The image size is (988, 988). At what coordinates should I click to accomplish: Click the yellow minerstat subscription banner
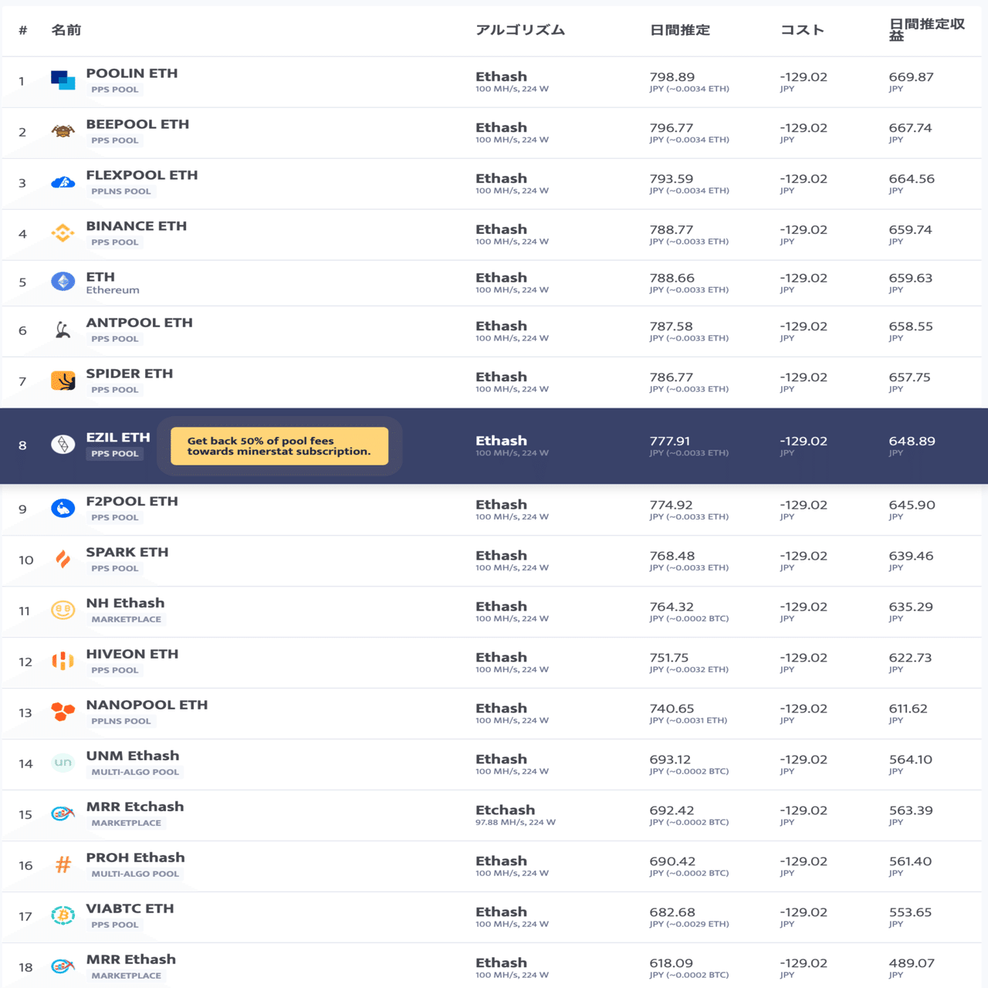point(280,446)
